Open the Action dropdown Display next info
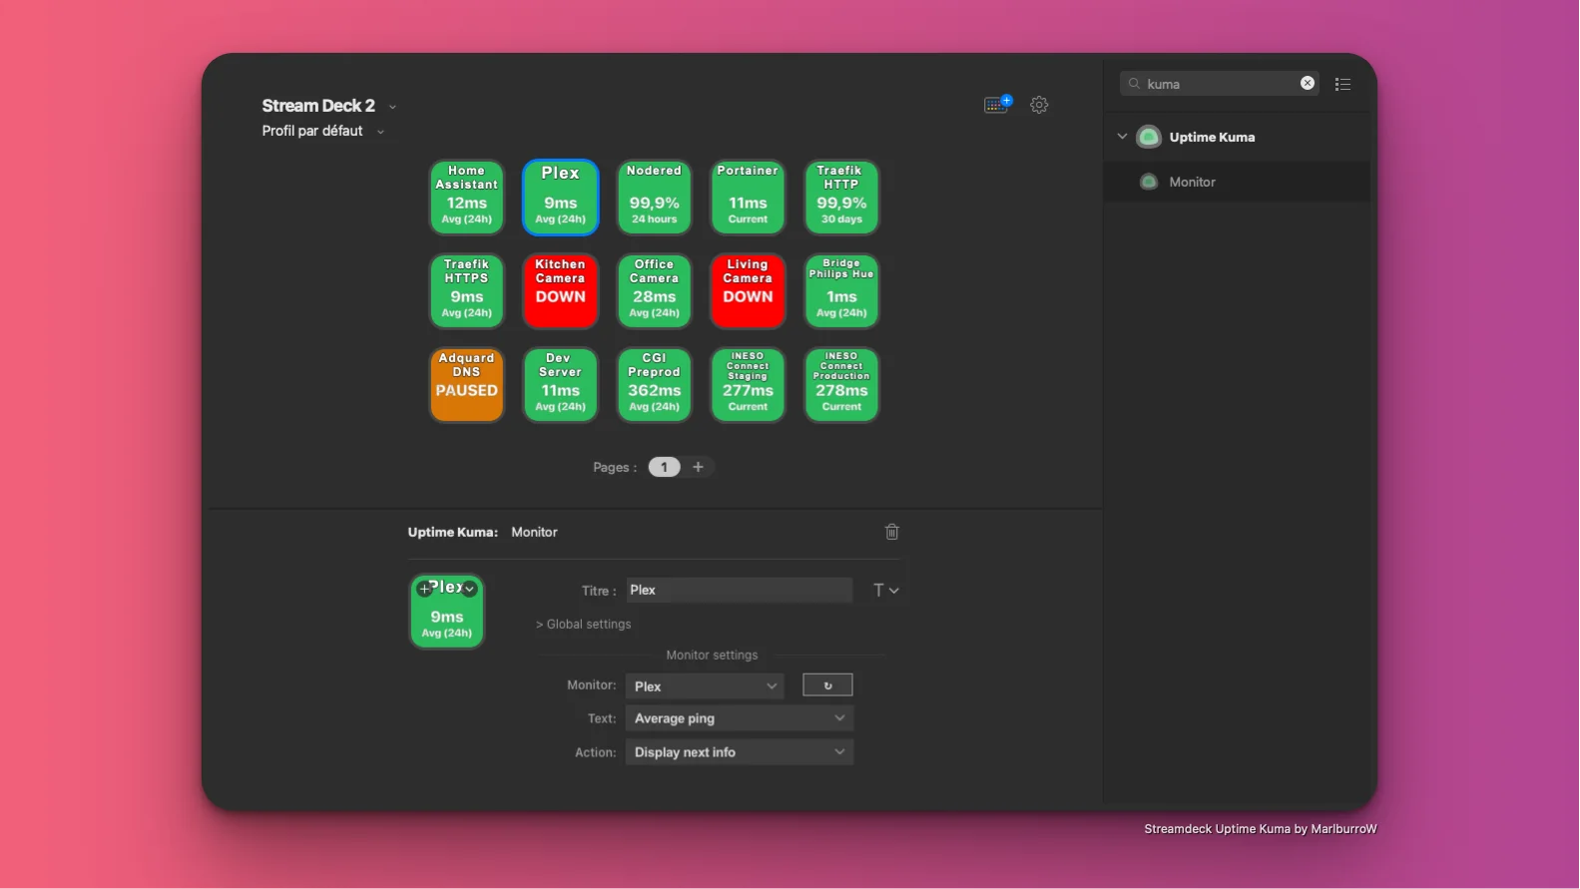Image resolution: width=1580 pixels, height=889 pixels. click(740, 752)
